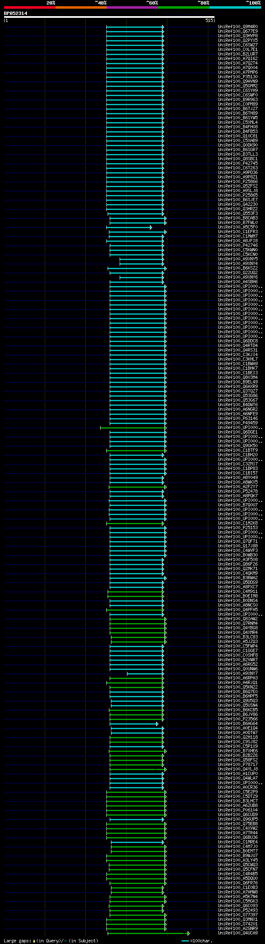Click the Large gaps legend text
265x944 pixels.
(x=51, y=941)
